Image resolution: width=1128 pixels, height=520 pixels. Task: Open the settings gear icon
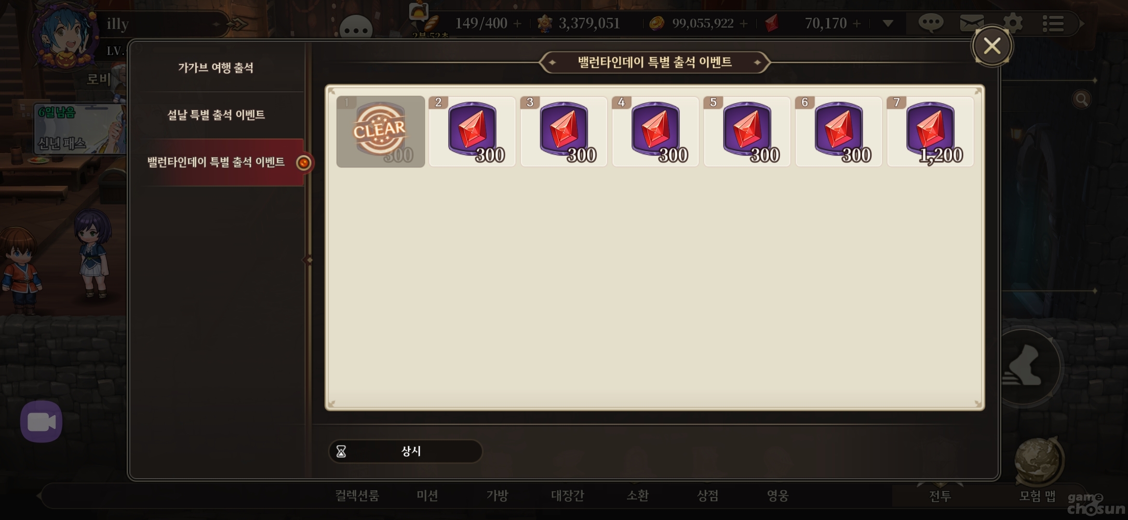[x=1012, y=23]
